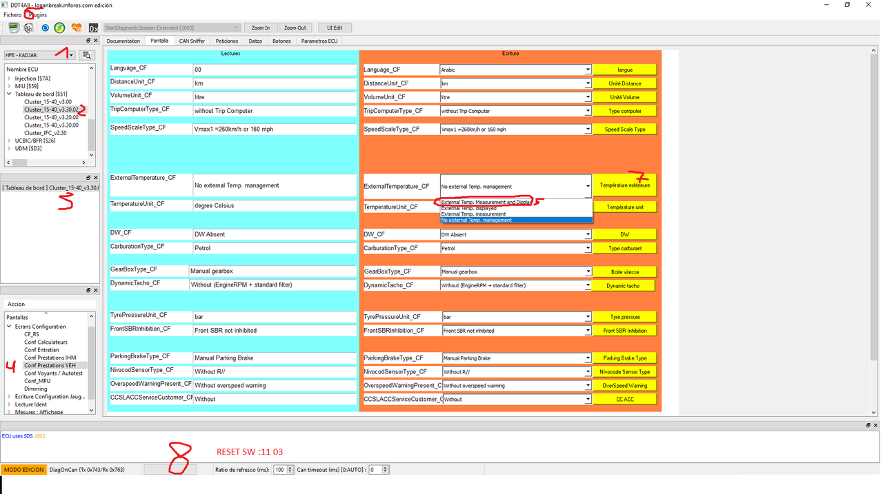Click the expert mode gear-head toolbar icon
883x494 pixels.
click(x=29, y=28)
